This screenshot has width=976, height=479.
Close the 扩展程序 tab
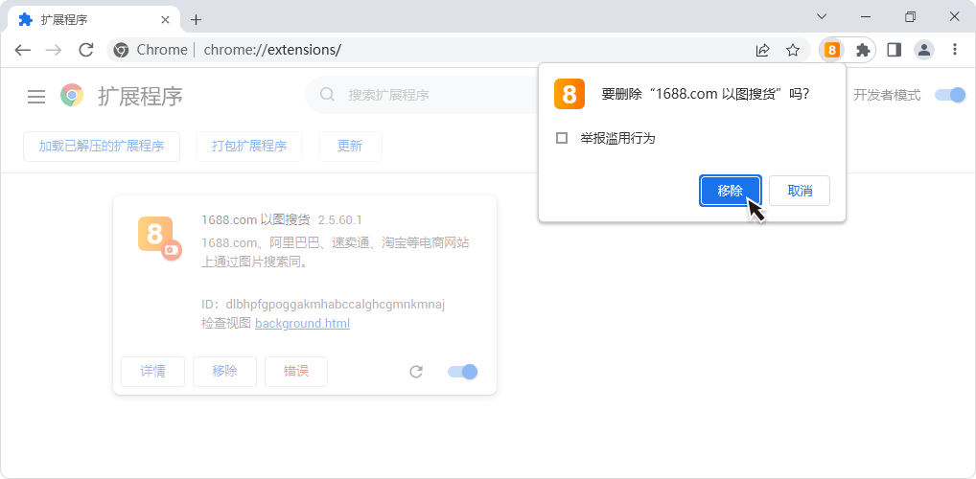(166, 19)
